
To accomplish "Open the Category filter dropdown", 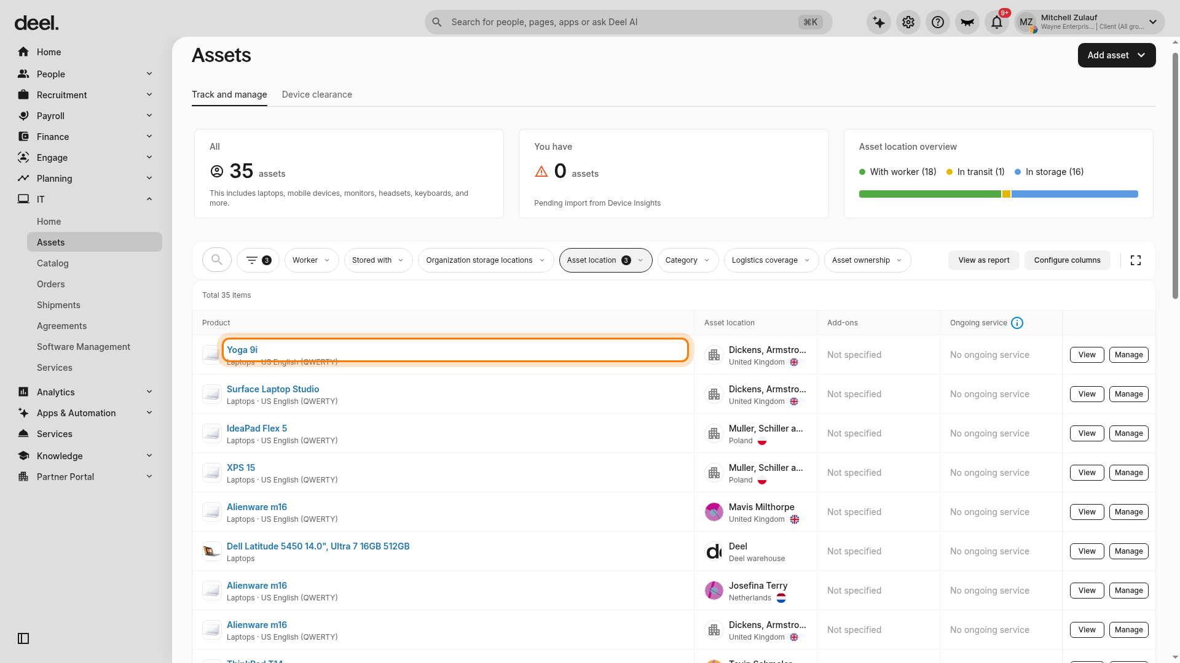I will (688, 260).
